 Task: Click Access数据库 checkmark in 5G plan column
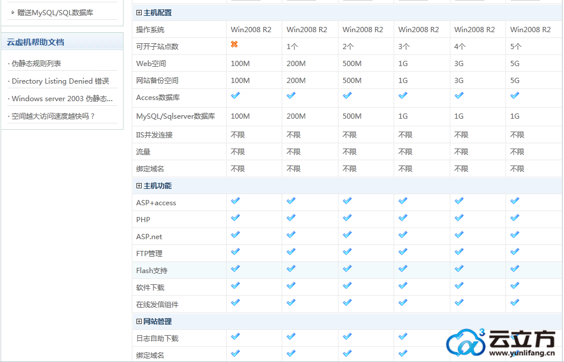pyautogui.click(x=515, y=95)
